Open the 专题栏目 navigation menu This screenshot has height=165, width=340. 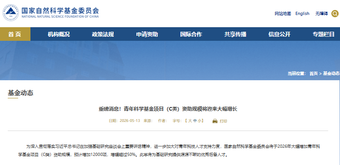tap(324, 34)
